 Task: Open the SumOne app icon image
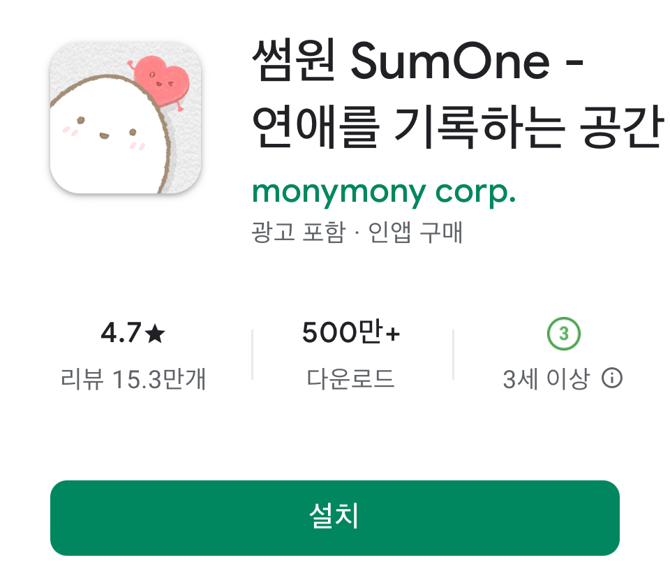click(126, 117)
